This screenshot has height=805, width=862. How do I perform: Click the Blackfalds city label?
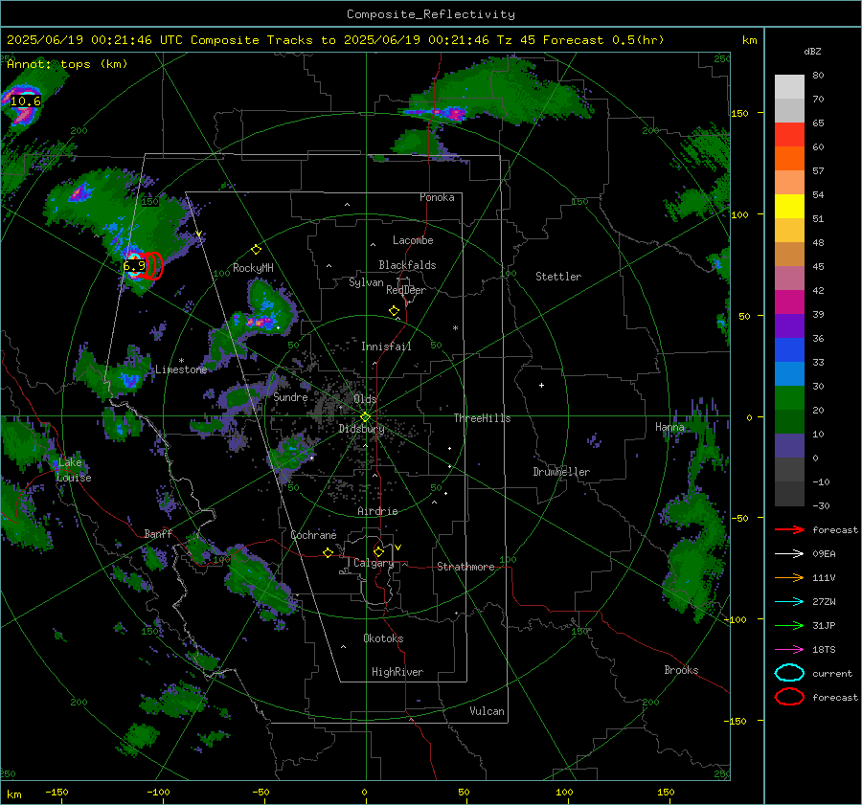click(407, 265)
